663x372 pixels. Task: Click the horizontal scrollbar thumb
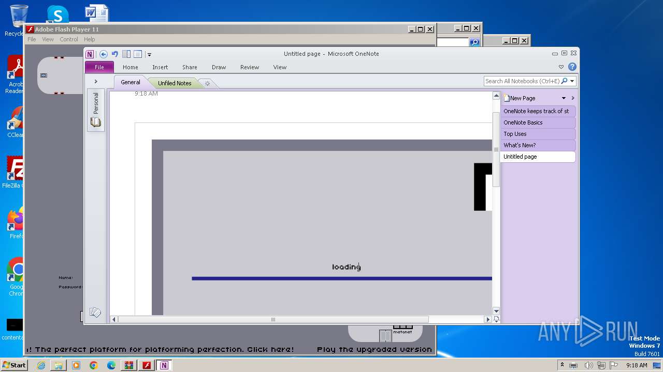(273, 319)
